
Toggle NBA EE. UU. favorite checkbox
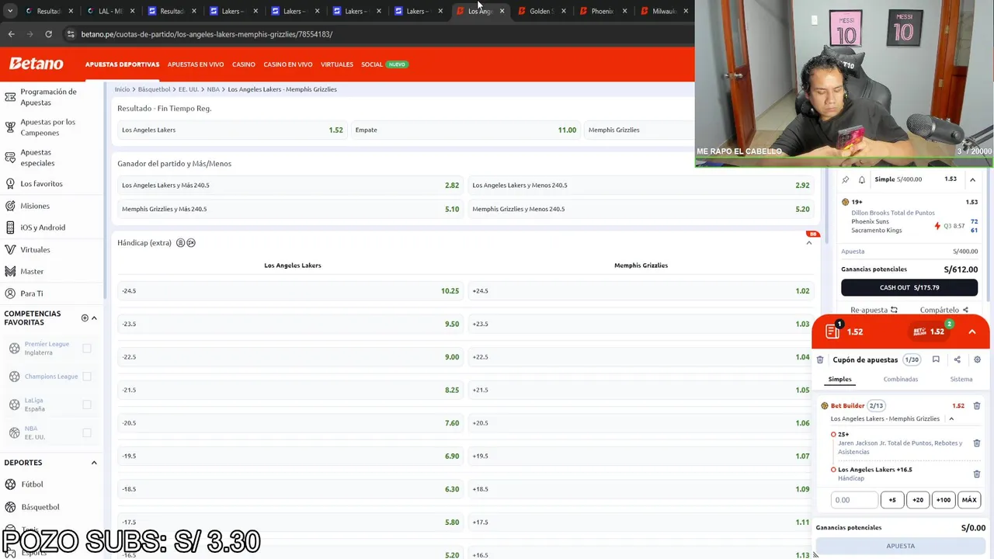87,432
